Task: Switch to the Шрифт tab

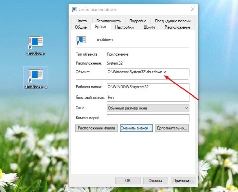Action: pyautogui.click(x=149, y=27)
